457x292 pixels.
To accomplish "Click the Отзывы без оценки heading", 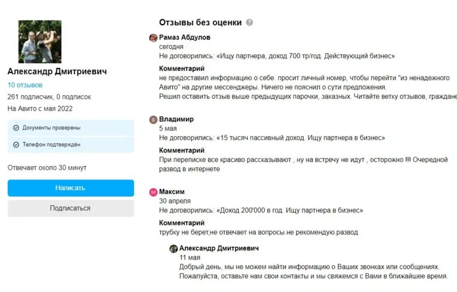I will 200,23.
